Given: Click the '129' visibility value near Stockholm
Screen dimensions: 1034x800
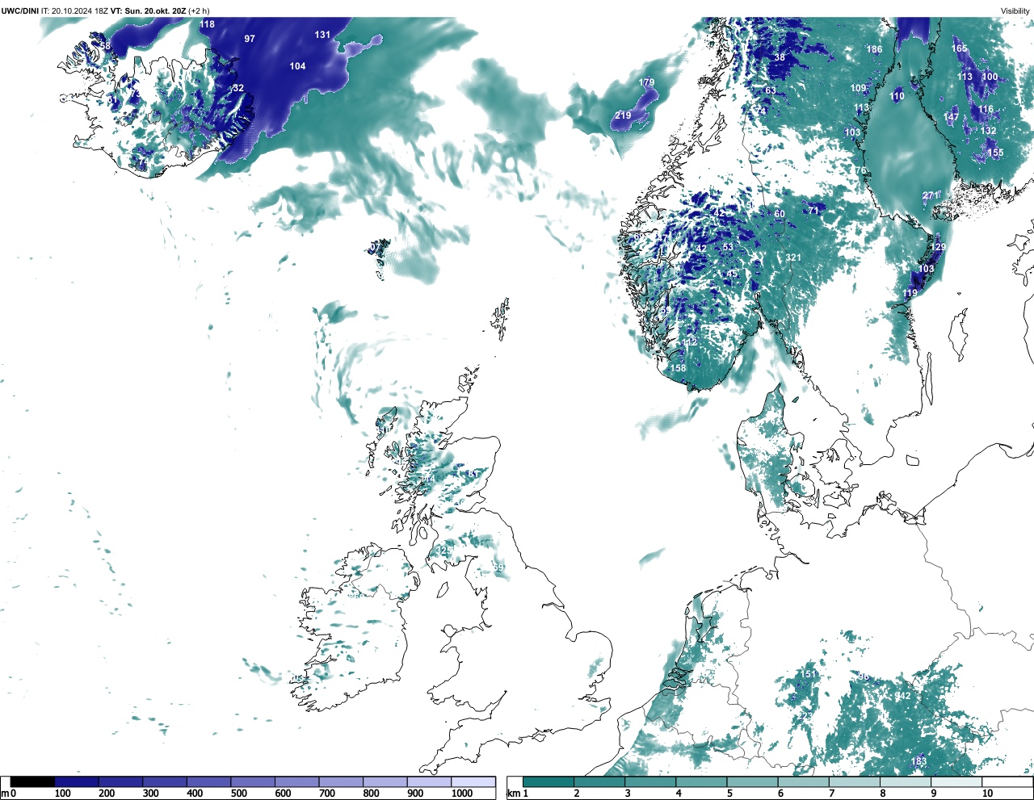Looking at the screenshot, I should click(938, 248).
